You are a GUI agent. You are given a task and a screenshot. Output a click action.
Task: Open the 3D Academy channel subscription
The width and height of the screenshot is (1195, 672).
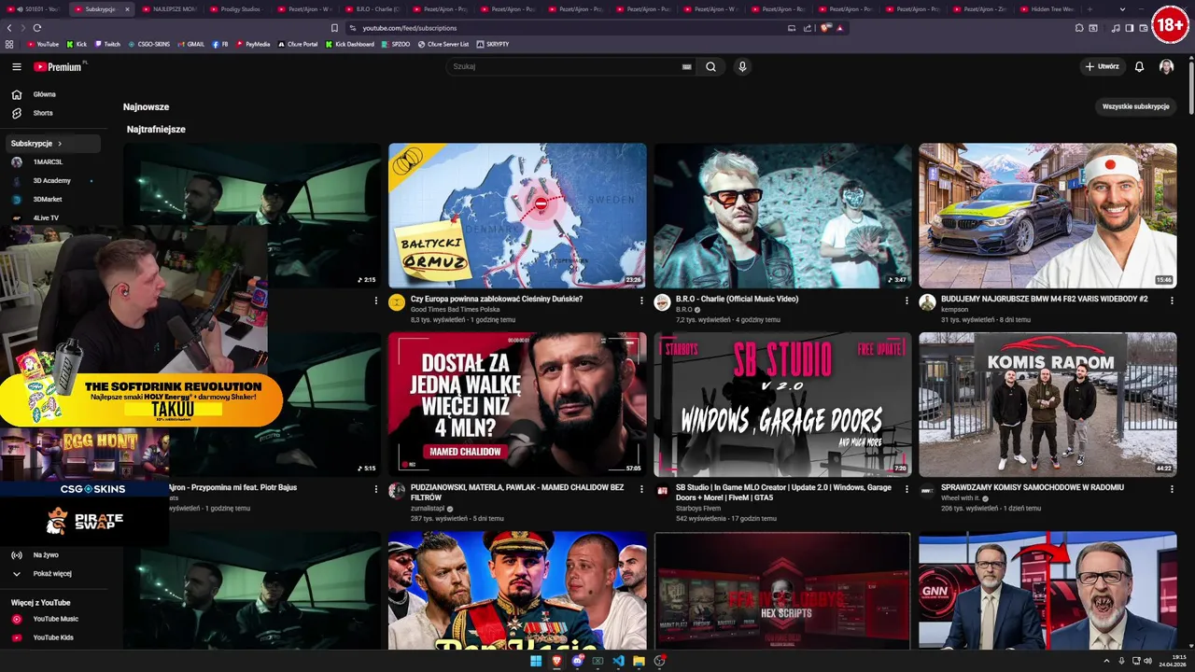[54, 181]
